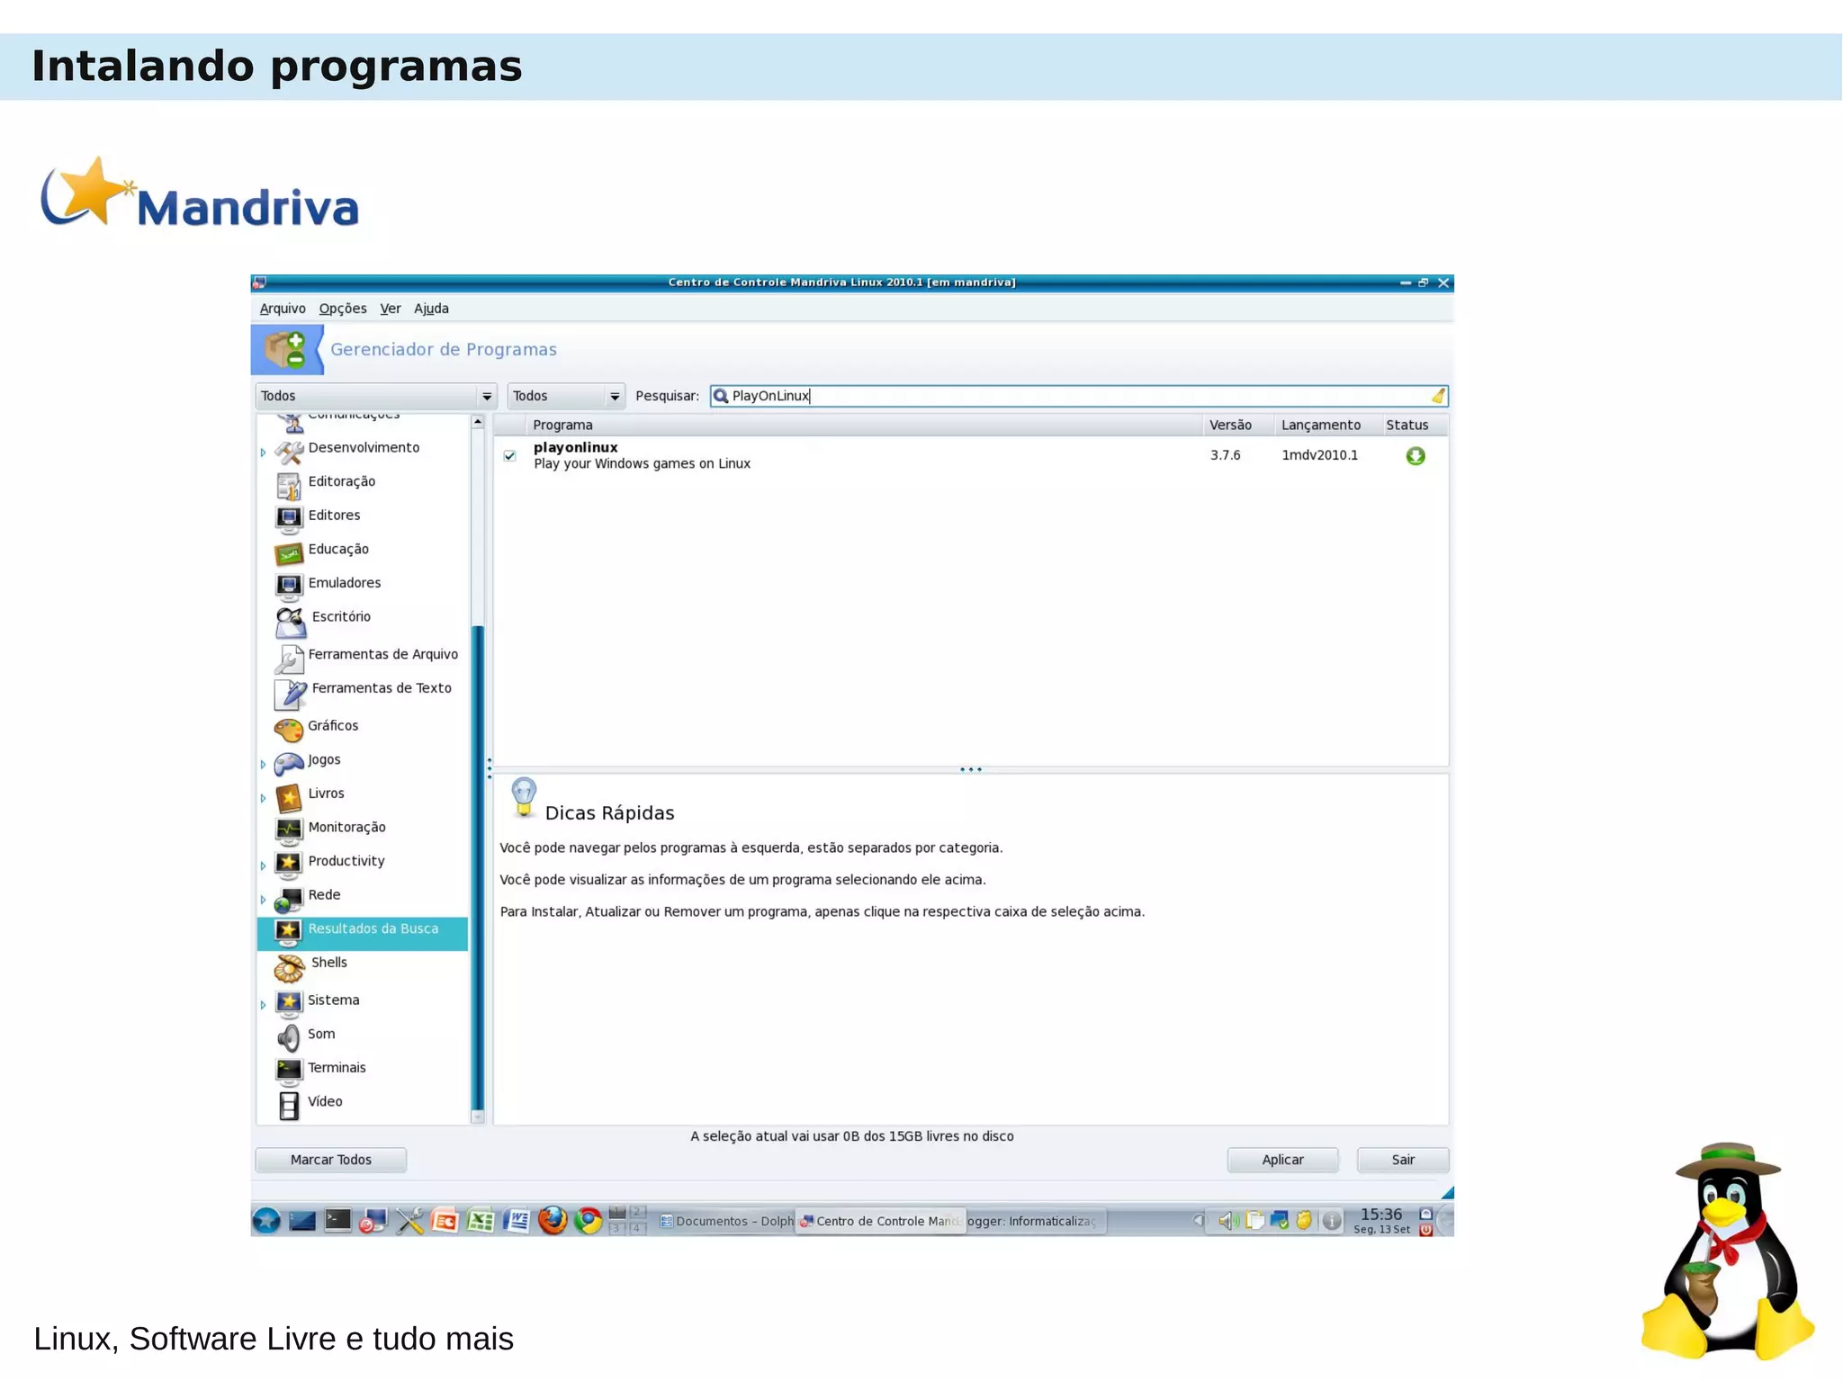The image size is (1843, 1381).
Task: Click the red power button in panel
Action: pos(1425,1230)
